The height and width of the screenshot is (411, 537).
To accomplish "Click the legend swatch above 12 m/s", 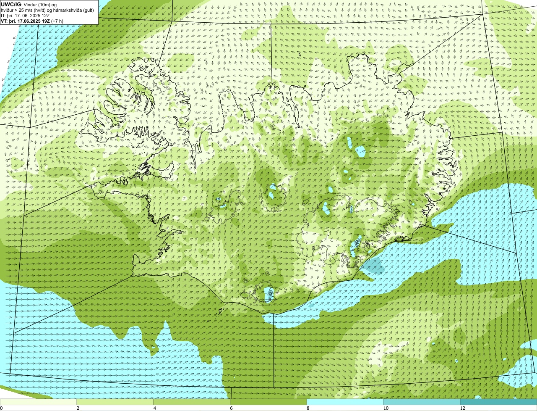I will [x=499, y=402].
